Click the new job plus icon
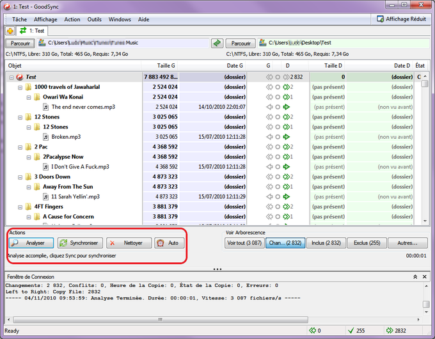 (10, 31)
